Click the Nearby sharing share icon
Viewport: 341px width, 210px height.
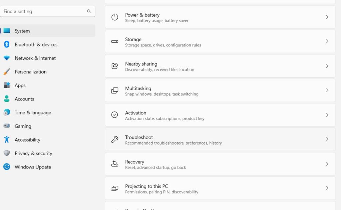115,66
